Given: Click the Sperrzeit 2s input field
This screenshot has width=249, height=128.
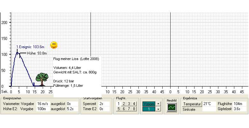Looking at the screenshot, I should tap(104, 104).
